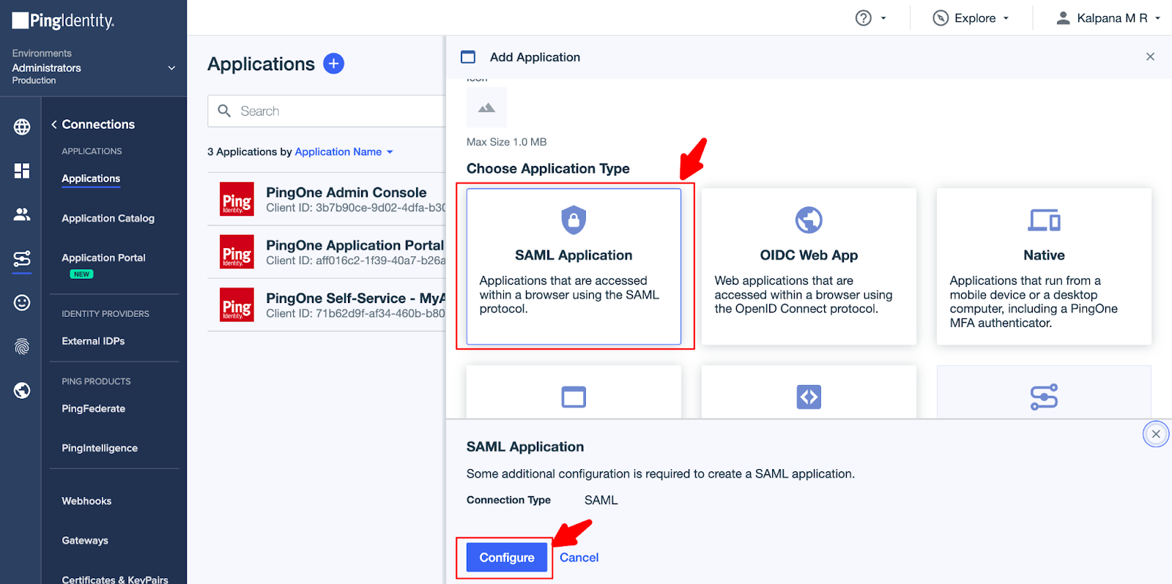The image size is (1172, 584).
Task: Select the code brackets application type icon
Action: [809, 397]
